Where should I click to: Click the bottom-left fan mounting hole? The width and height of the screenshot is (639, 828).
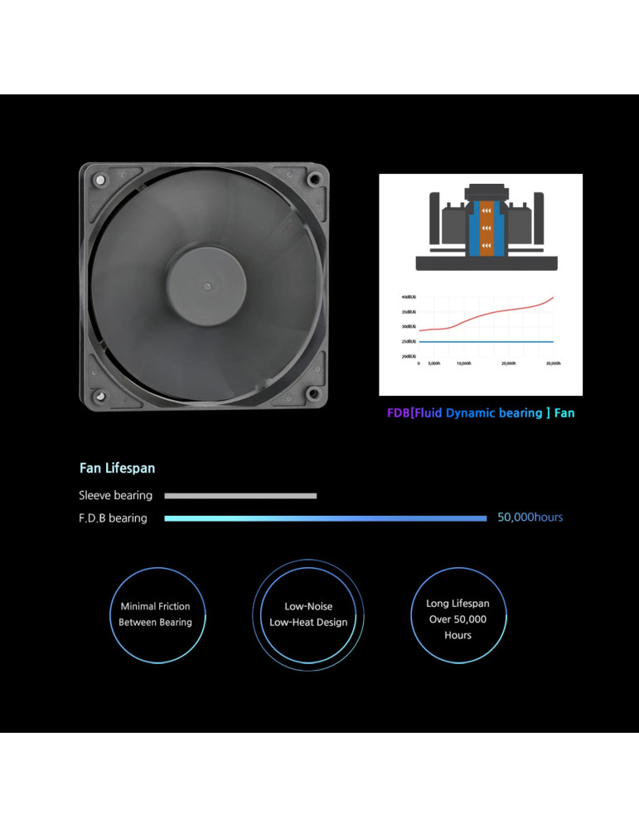100,395
